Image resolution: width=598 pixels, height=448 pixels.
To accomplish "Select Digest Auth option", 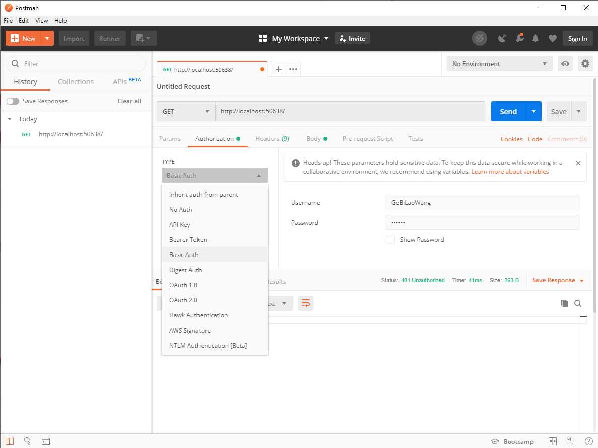I will click(x=215, y=270).
